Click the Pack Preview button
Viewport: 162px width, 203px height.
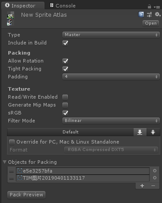tap(26, 195)
